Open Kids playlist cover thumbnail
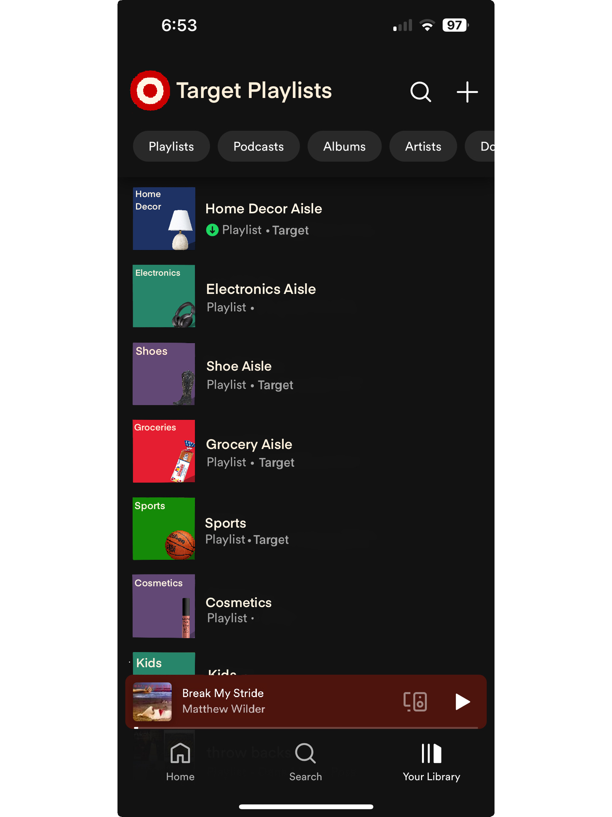The height and width of the screenshot is (817, 612). (164, 663)
